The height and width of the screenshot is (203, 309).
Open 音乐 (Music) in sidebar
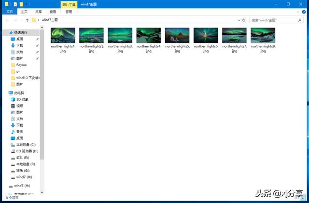tap(19, 132)
